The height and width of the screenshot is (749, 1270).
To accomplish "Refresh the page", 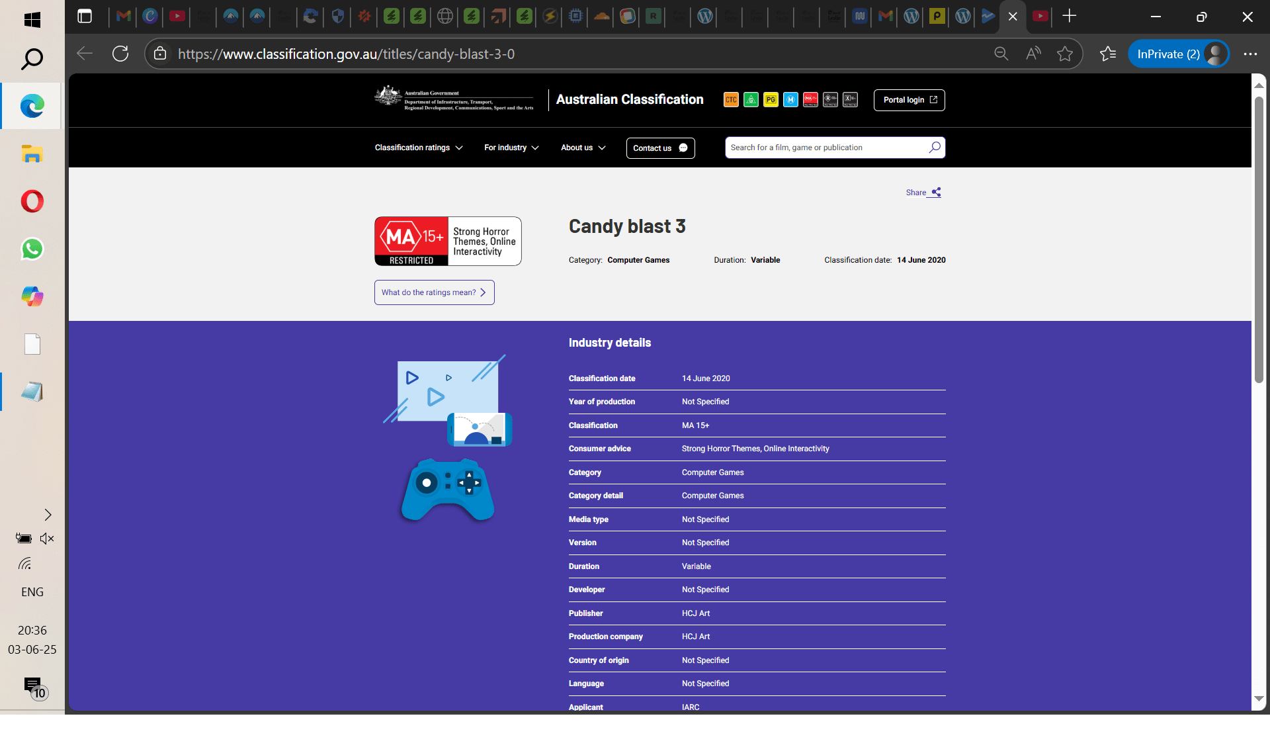I will pos(120,54).
